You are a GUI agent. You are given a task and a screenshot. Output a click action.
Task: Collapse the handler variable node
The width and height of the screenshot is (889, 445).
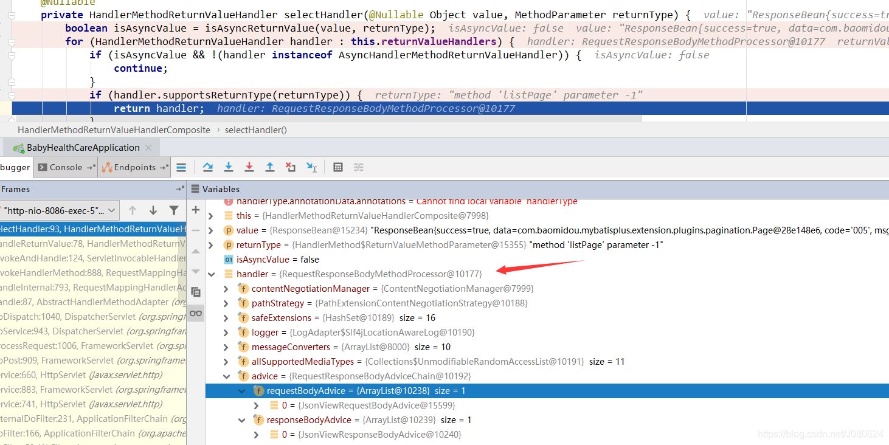(211, 274)
